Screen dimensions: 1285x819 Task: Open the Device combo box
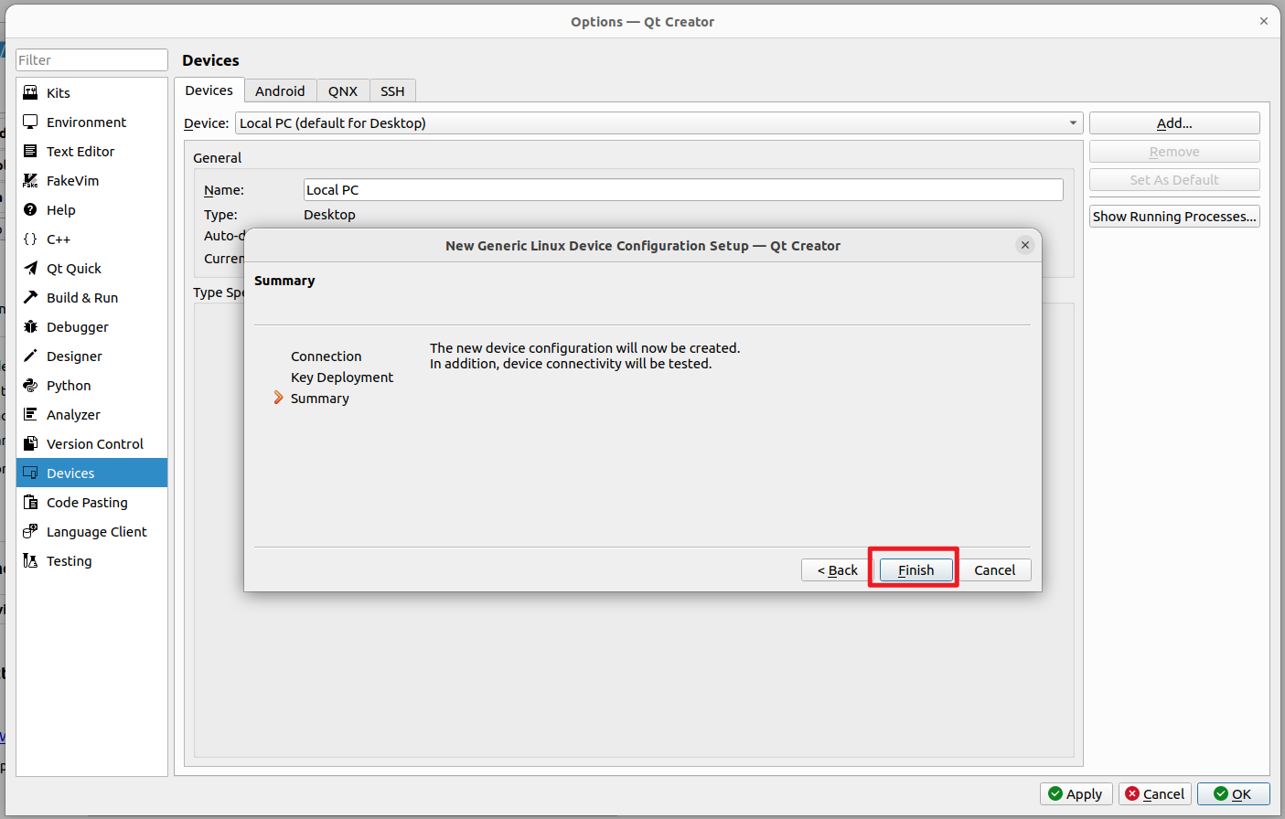tap(659, 123)
